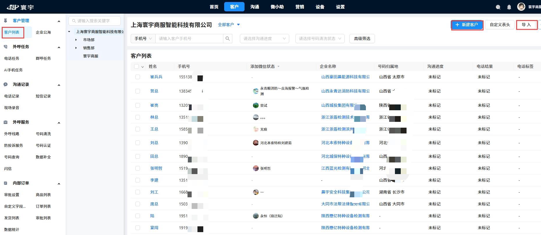This screenshot has height=235, width=541.
Task: Collapse the 客户管理 sidebar section
Action: pos(59,21)
